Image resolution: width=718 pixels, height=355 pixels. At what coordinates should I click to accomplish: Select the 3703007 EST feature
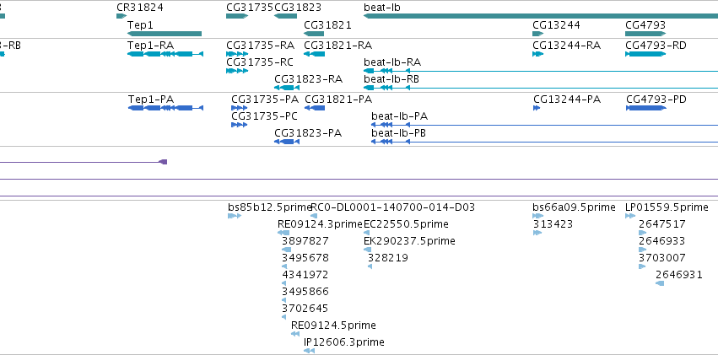tap(642, 266)
